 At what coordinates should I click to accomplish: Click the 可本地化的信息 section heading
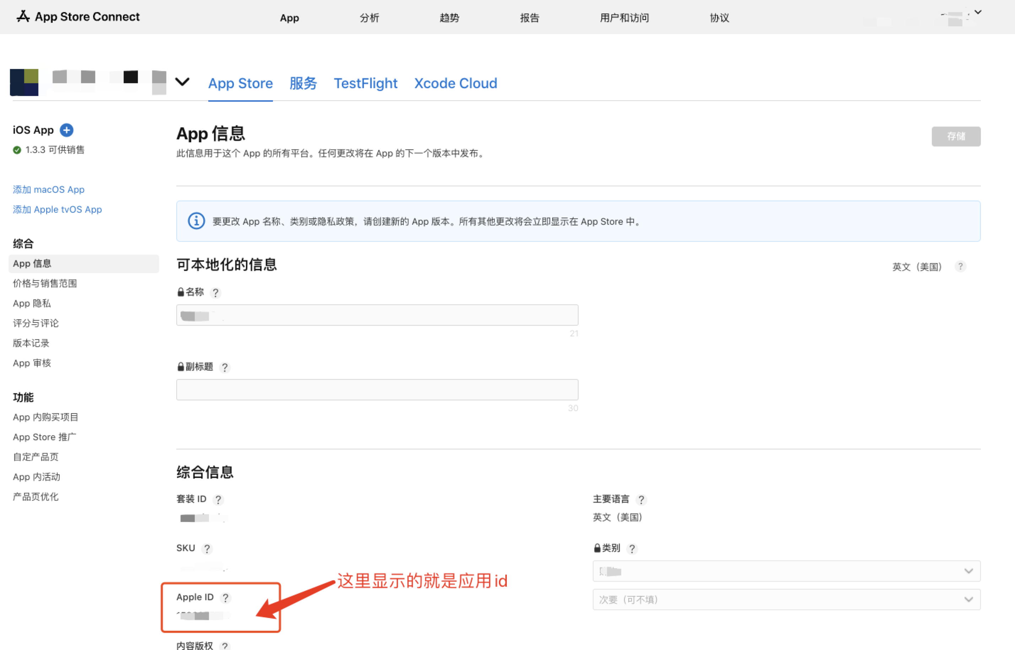click(x=226, y=264)
